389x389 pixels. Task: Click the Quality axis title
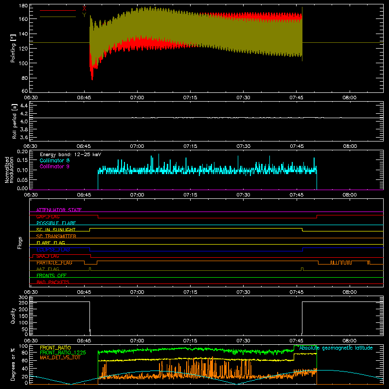tap(13, 316)
